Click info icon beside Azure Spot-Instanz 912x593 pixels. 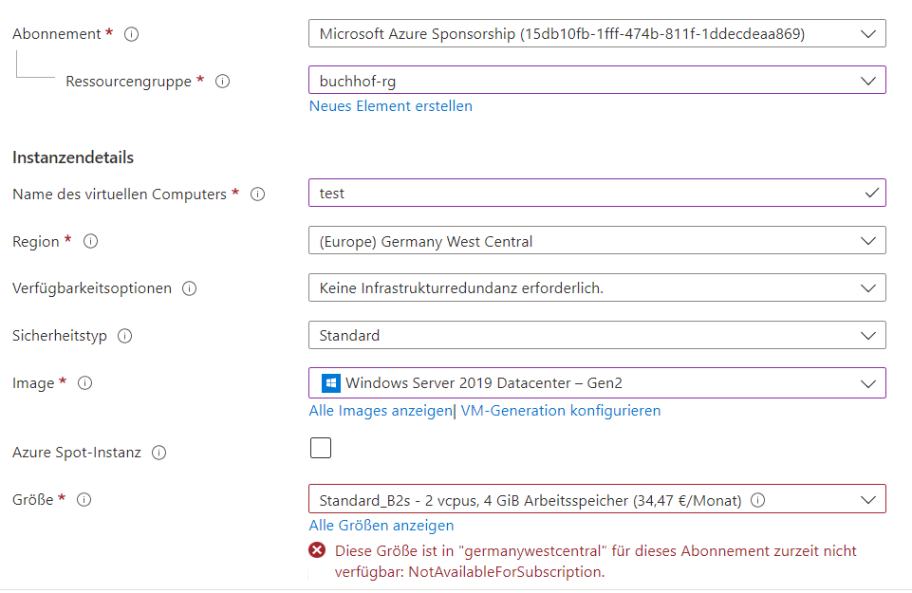(158, 453)
